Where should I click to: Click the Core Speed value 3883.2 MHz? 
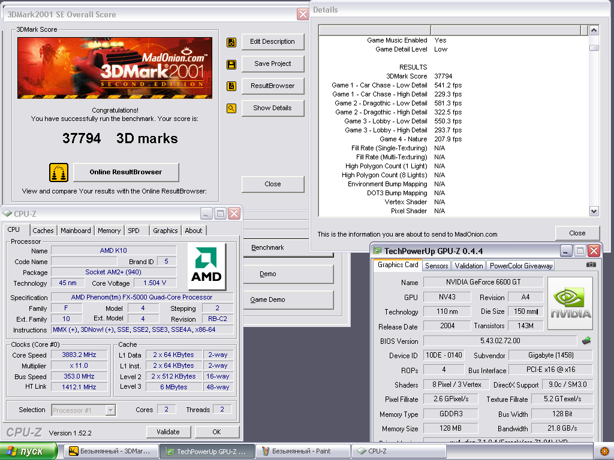point(79,355)
